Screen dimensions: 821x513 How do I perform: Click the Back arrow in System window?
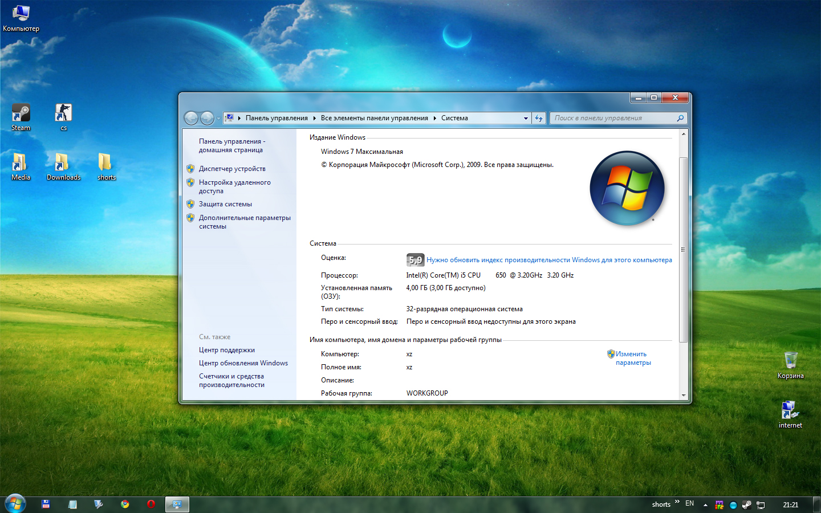click(x=191, y=118)
